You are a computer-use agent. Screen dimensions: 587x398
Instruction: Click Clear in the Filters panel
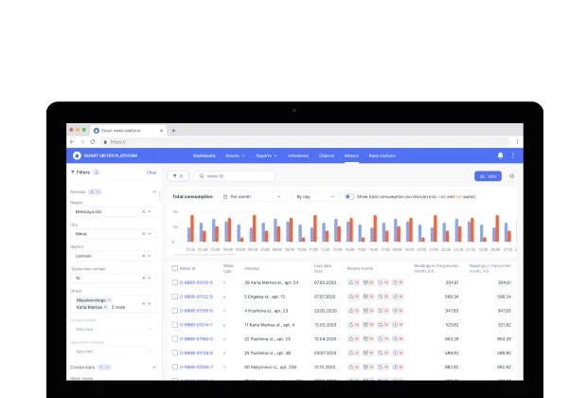151,172
